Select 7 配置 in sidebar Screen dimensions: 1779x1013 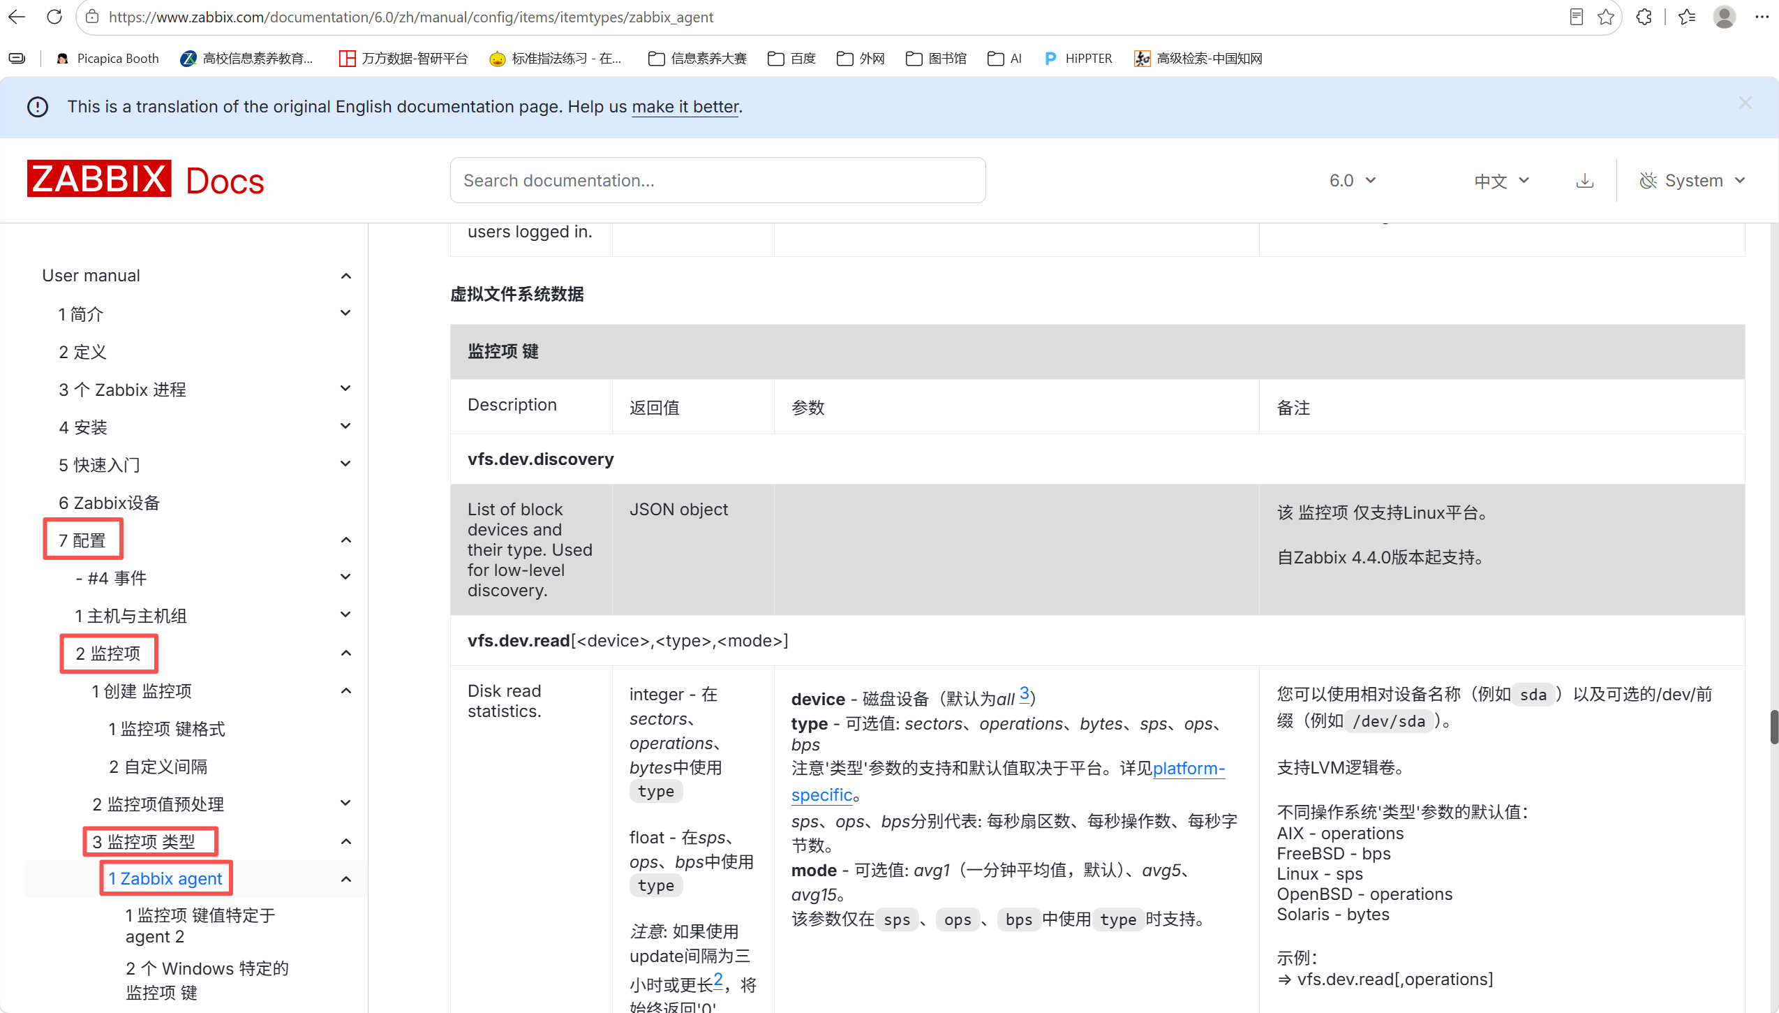coord(82,540)
